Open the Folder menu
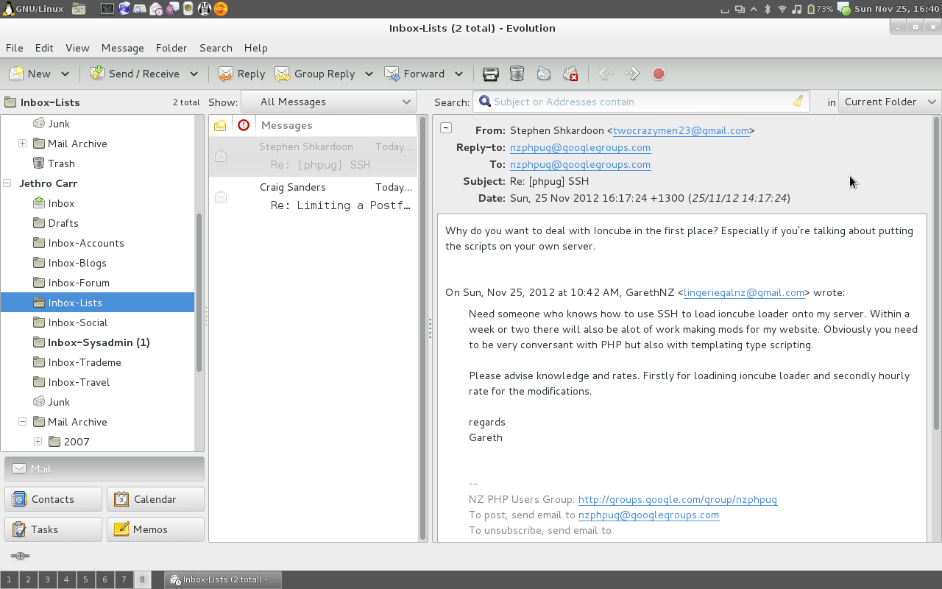 point(171,48)
